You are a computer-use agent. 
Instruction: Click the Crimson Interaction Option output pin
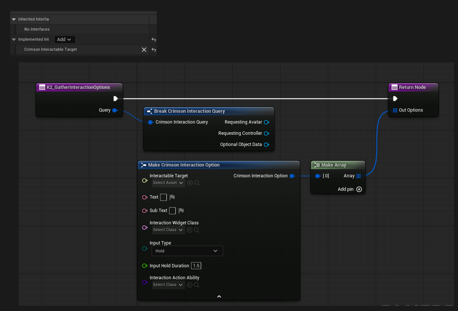click(292, 176)
